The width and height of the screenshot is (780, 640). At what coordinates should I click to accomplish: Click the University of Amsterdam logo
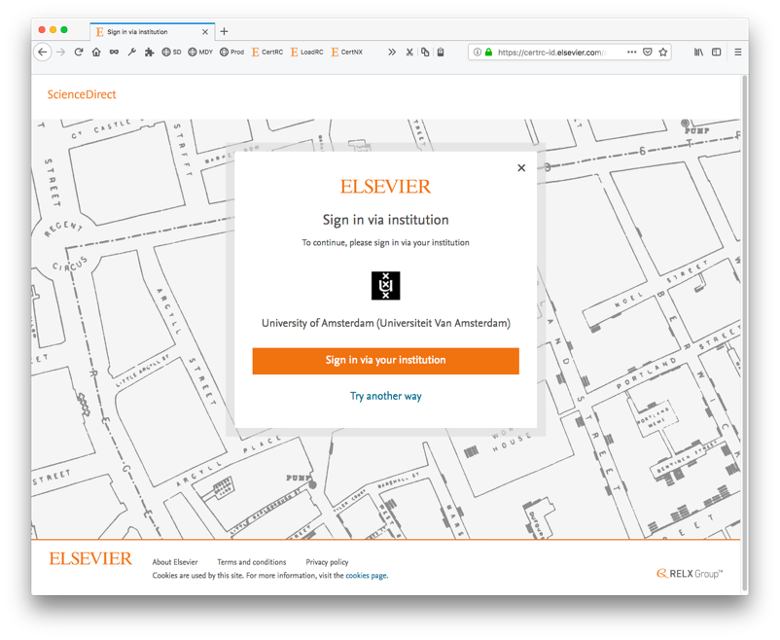coord(385,285)
